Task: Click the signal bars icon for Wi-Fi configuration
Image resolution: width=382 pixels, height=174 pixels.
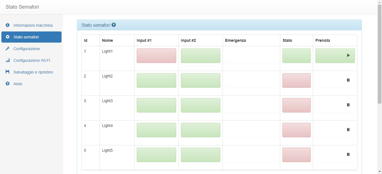Action: point(8,60)
